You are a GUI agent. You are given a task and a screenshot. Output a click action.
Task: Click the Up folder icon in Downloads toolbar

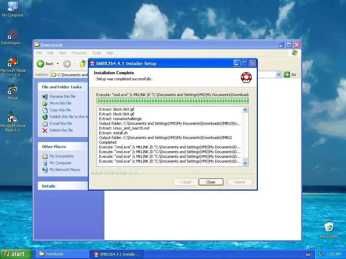coord(83,64)
